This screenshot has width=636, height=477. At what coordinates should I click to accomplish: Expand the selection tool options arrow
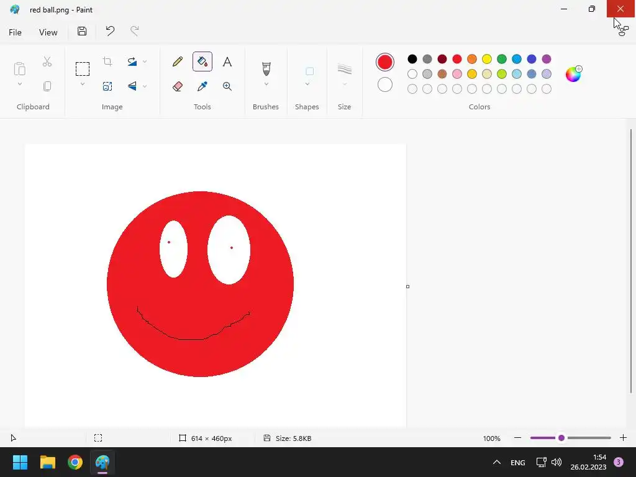click(x=83, y=84)
